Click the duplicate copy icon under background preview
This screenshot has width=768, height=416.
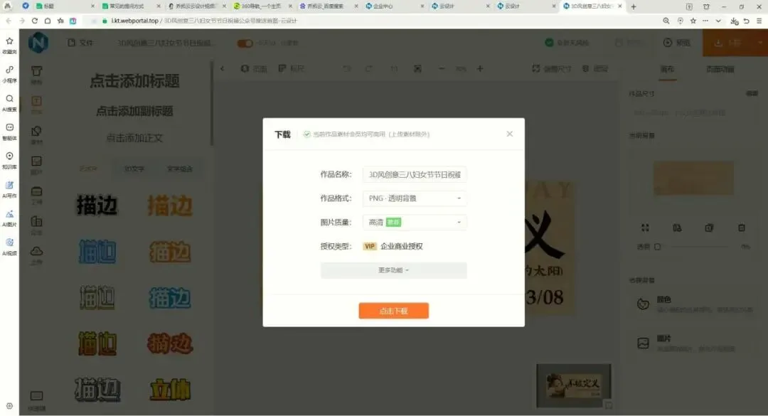click(x=709, y=228)
